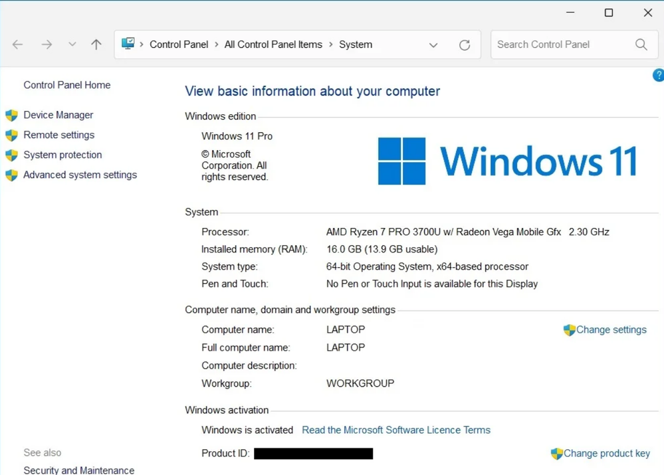
Task: Select System in the breadcrumb path
Action: [356, 45]
